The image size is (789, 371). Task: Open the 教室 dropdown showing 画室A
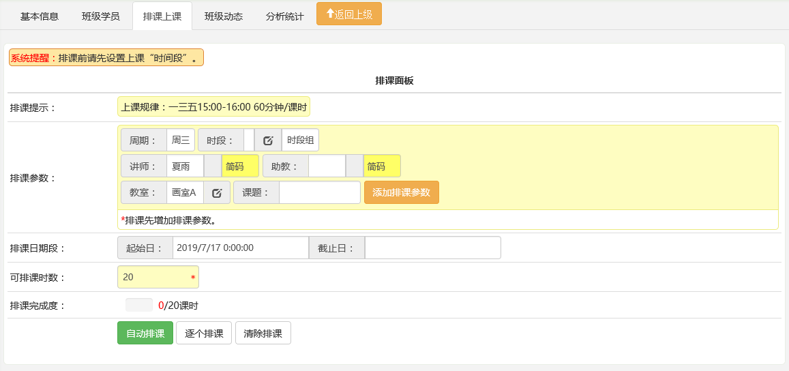click(185, 193)
